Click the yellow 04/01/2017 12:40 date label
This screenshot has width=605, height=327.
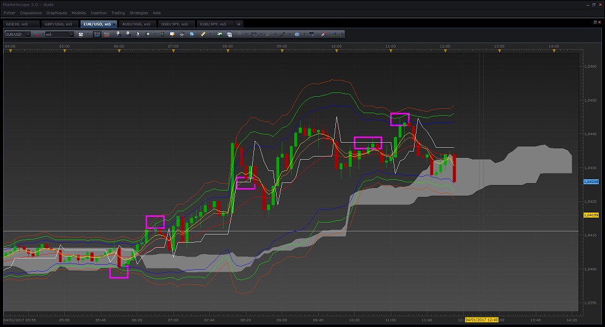[481, 319]
